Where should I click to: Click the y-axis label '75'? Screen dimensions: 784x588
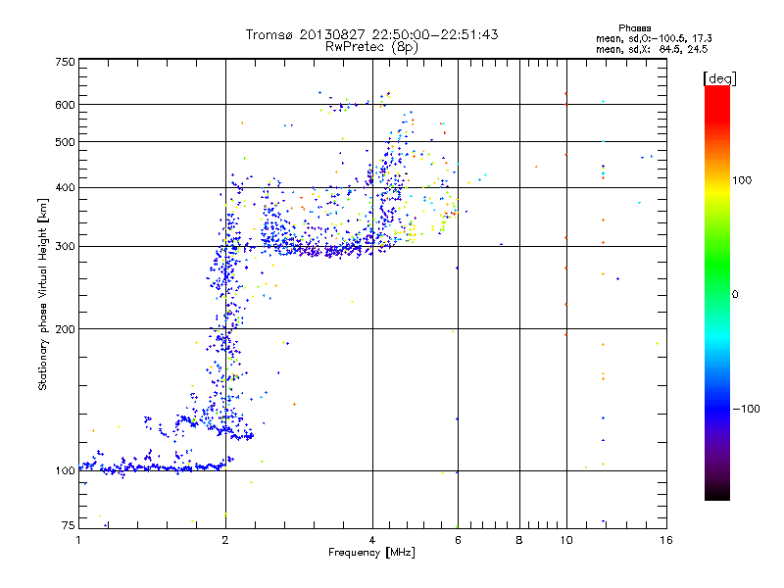(x=69, y=525)
